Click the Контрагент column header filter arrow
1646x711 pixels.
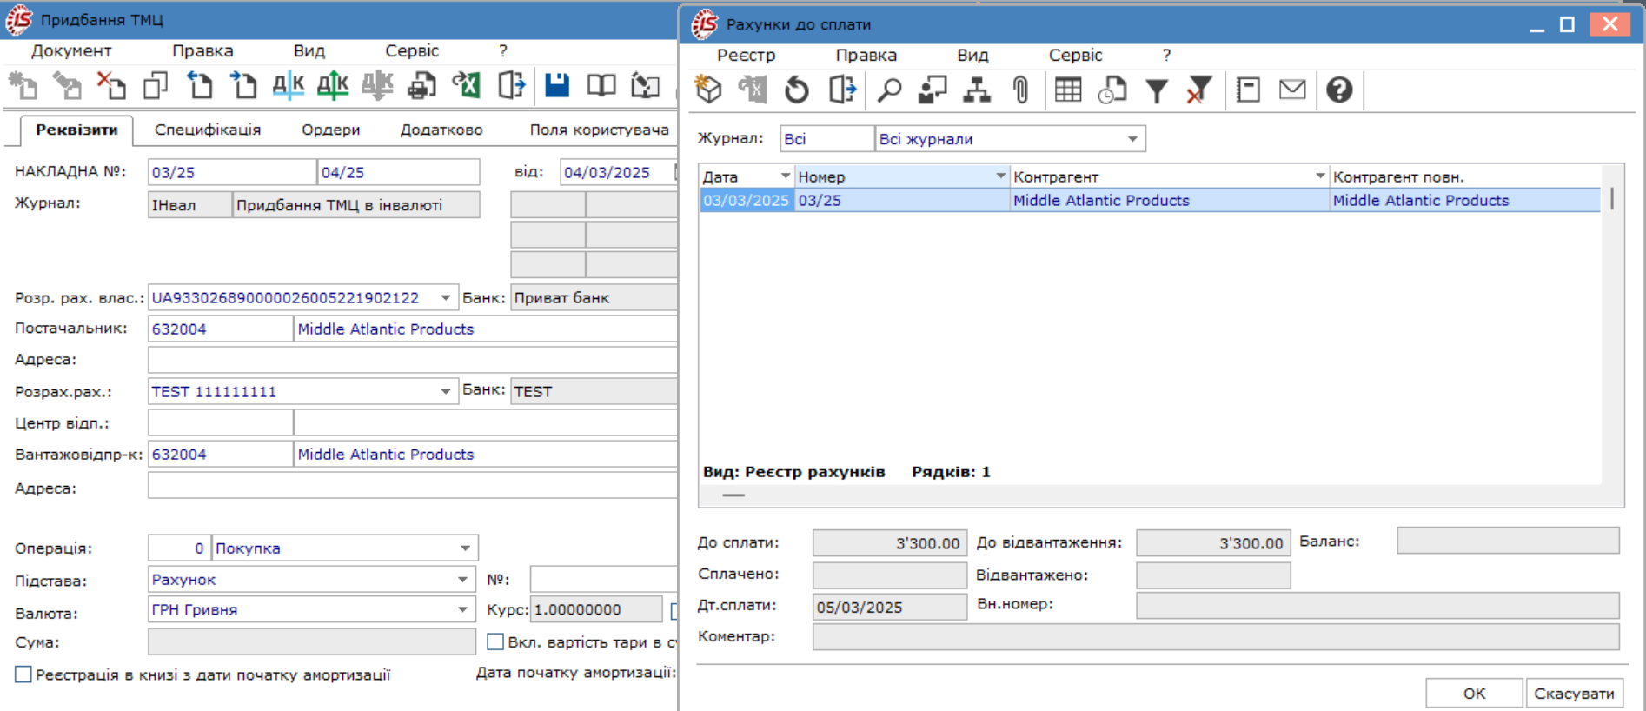tap(1320, 176)
